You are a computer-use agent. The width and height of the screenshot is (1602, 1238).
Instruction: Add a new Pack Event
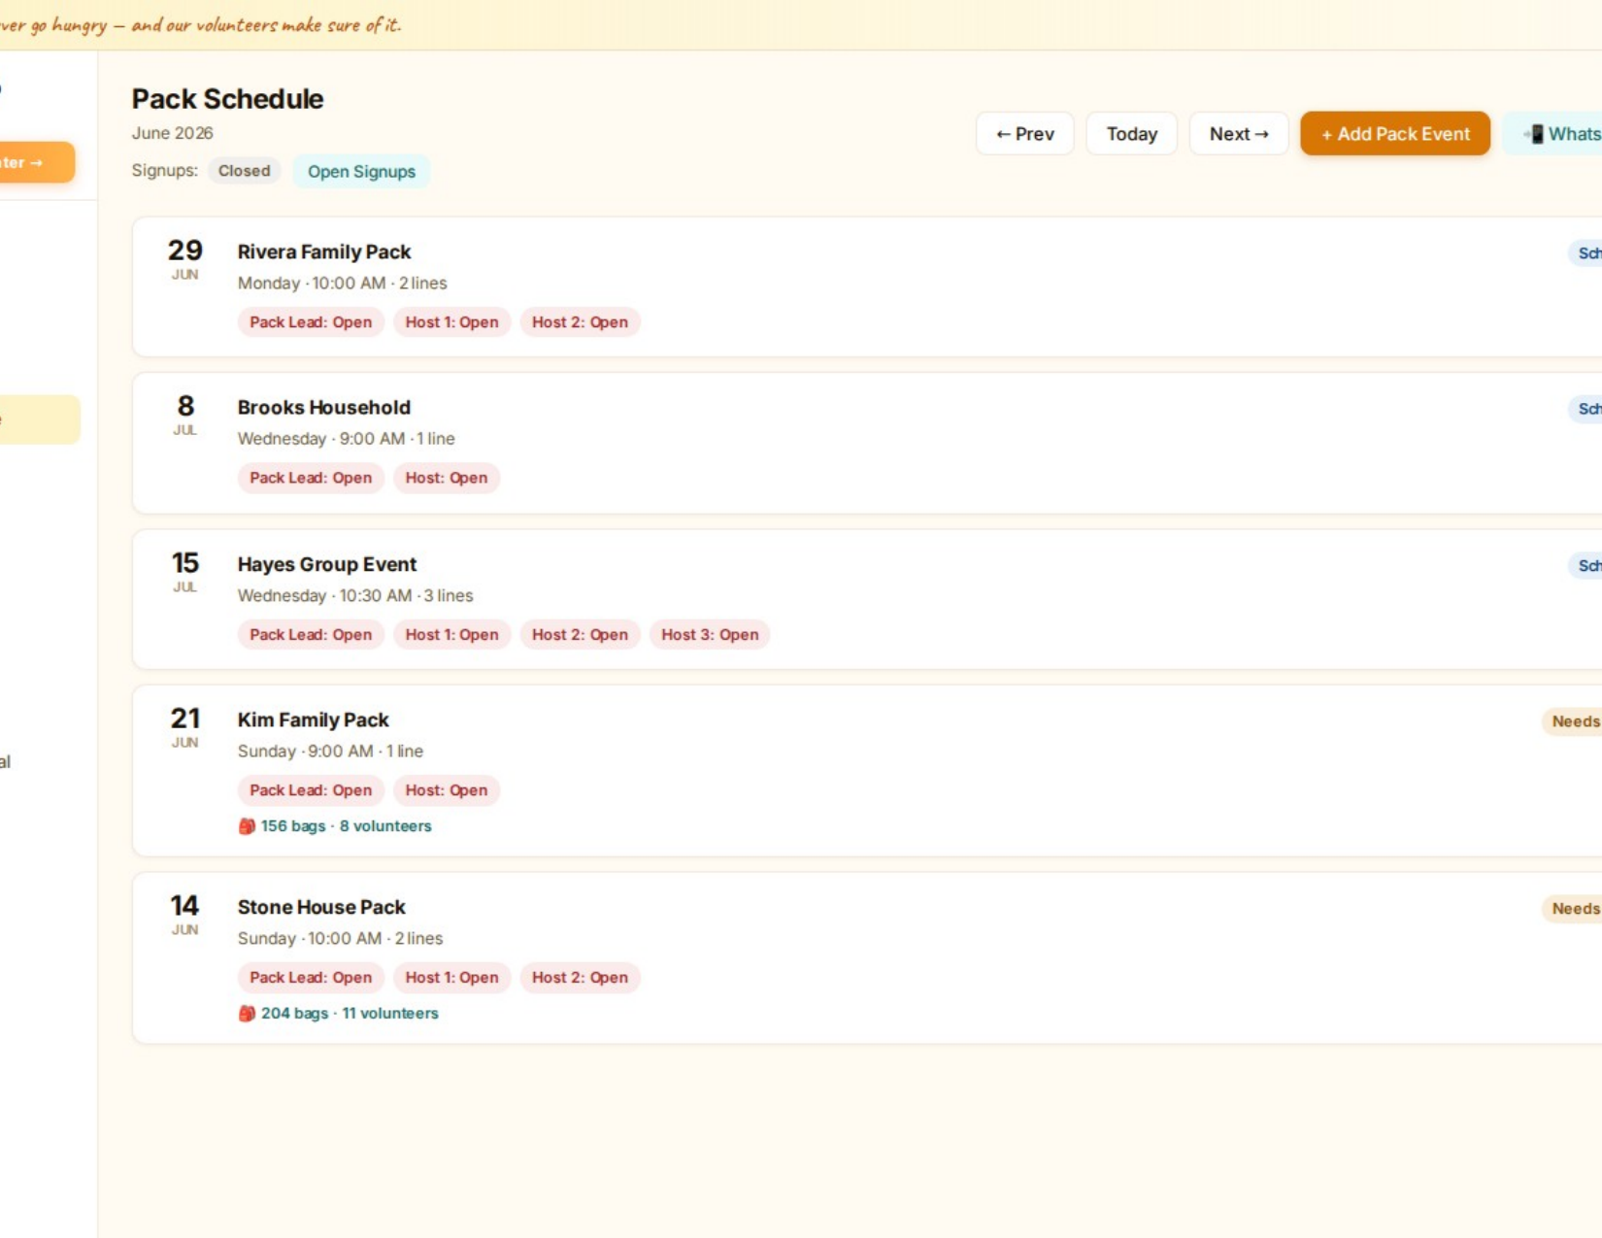click(1395, 134)
